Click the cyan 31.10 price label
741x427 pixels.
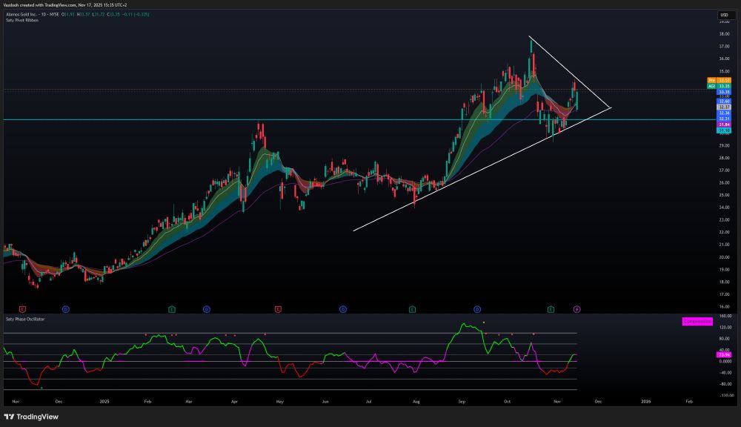coord(725,130)
